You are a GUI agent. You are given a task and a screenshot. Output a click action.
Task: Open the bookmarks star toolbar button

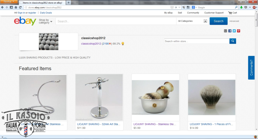click(x=11, y=7)
